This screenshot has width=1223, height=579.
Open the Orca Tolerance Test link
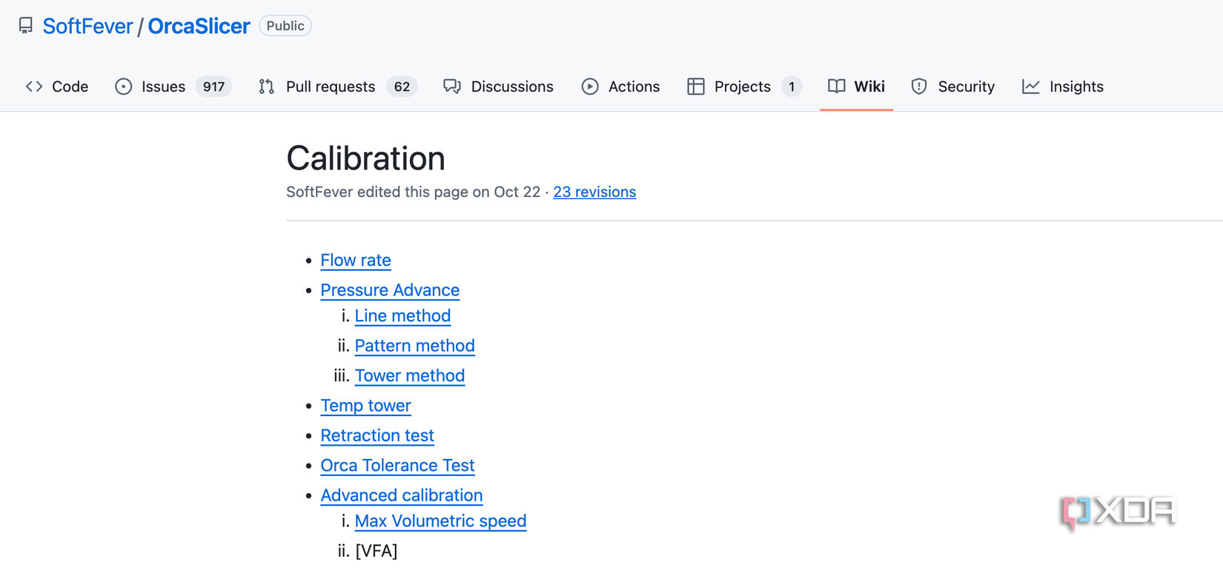[x=397, y=466]
